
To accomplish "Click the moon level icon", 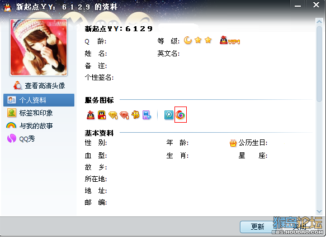I will (188, 40).
